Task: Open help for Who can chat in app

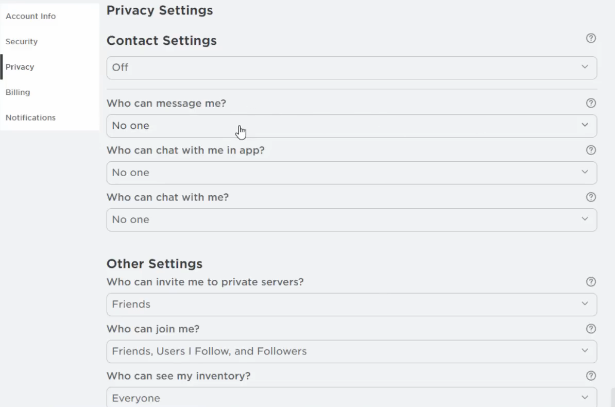Action: (591, 150)
